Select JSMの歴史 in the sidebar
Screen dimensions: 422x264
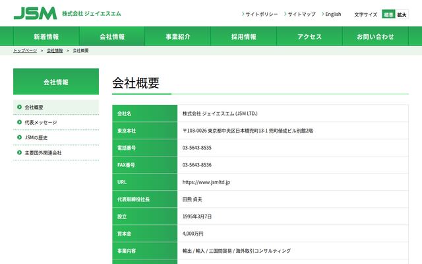56,137
